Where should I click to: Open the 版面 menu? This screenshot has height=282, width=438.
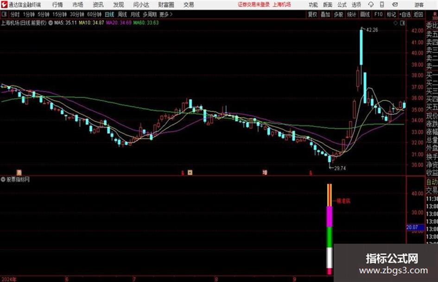coord(328,5)
